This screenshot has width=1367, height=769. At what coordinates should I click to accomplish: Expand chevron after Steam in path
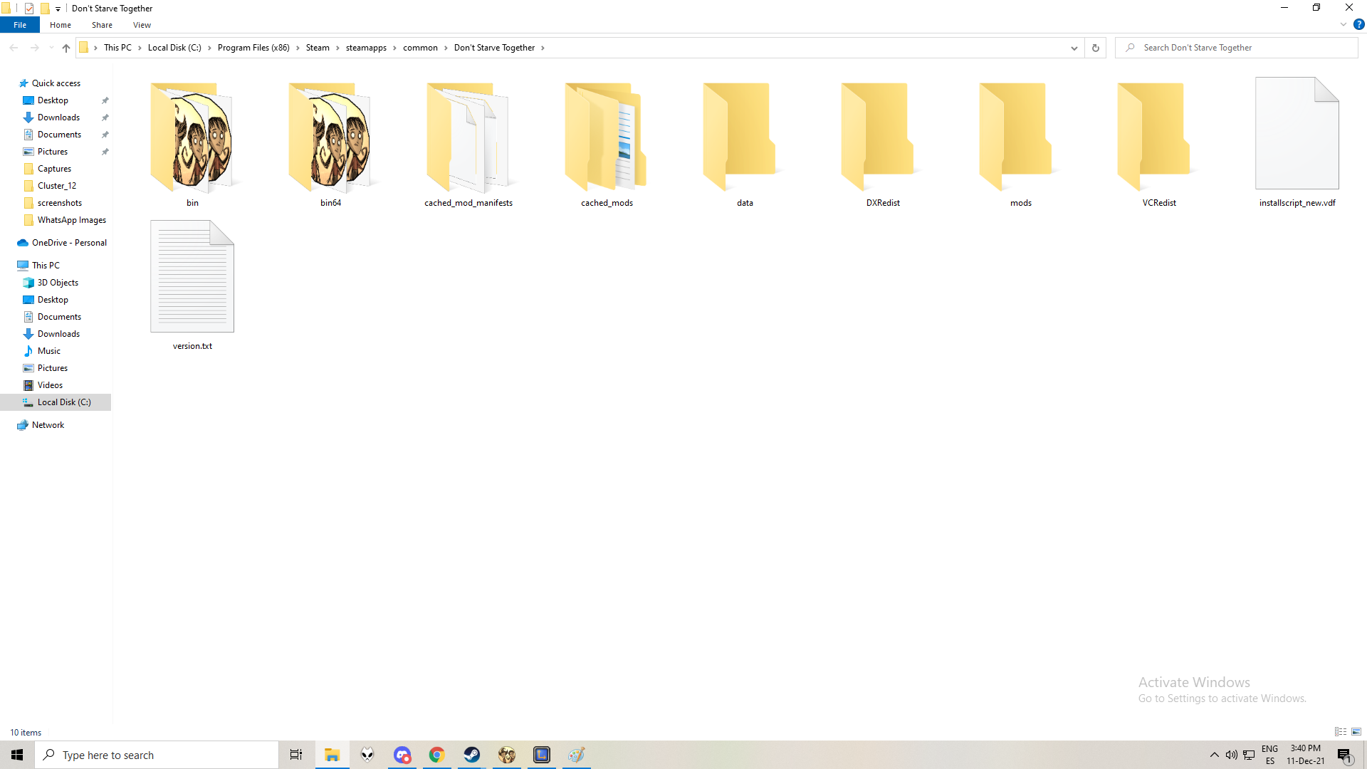coord(337,48)
